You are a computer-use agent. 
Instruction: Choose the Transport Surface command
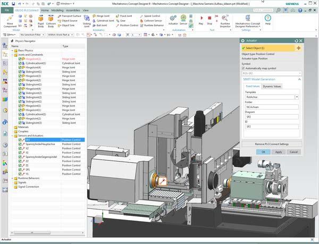click(x=69, y=16)
